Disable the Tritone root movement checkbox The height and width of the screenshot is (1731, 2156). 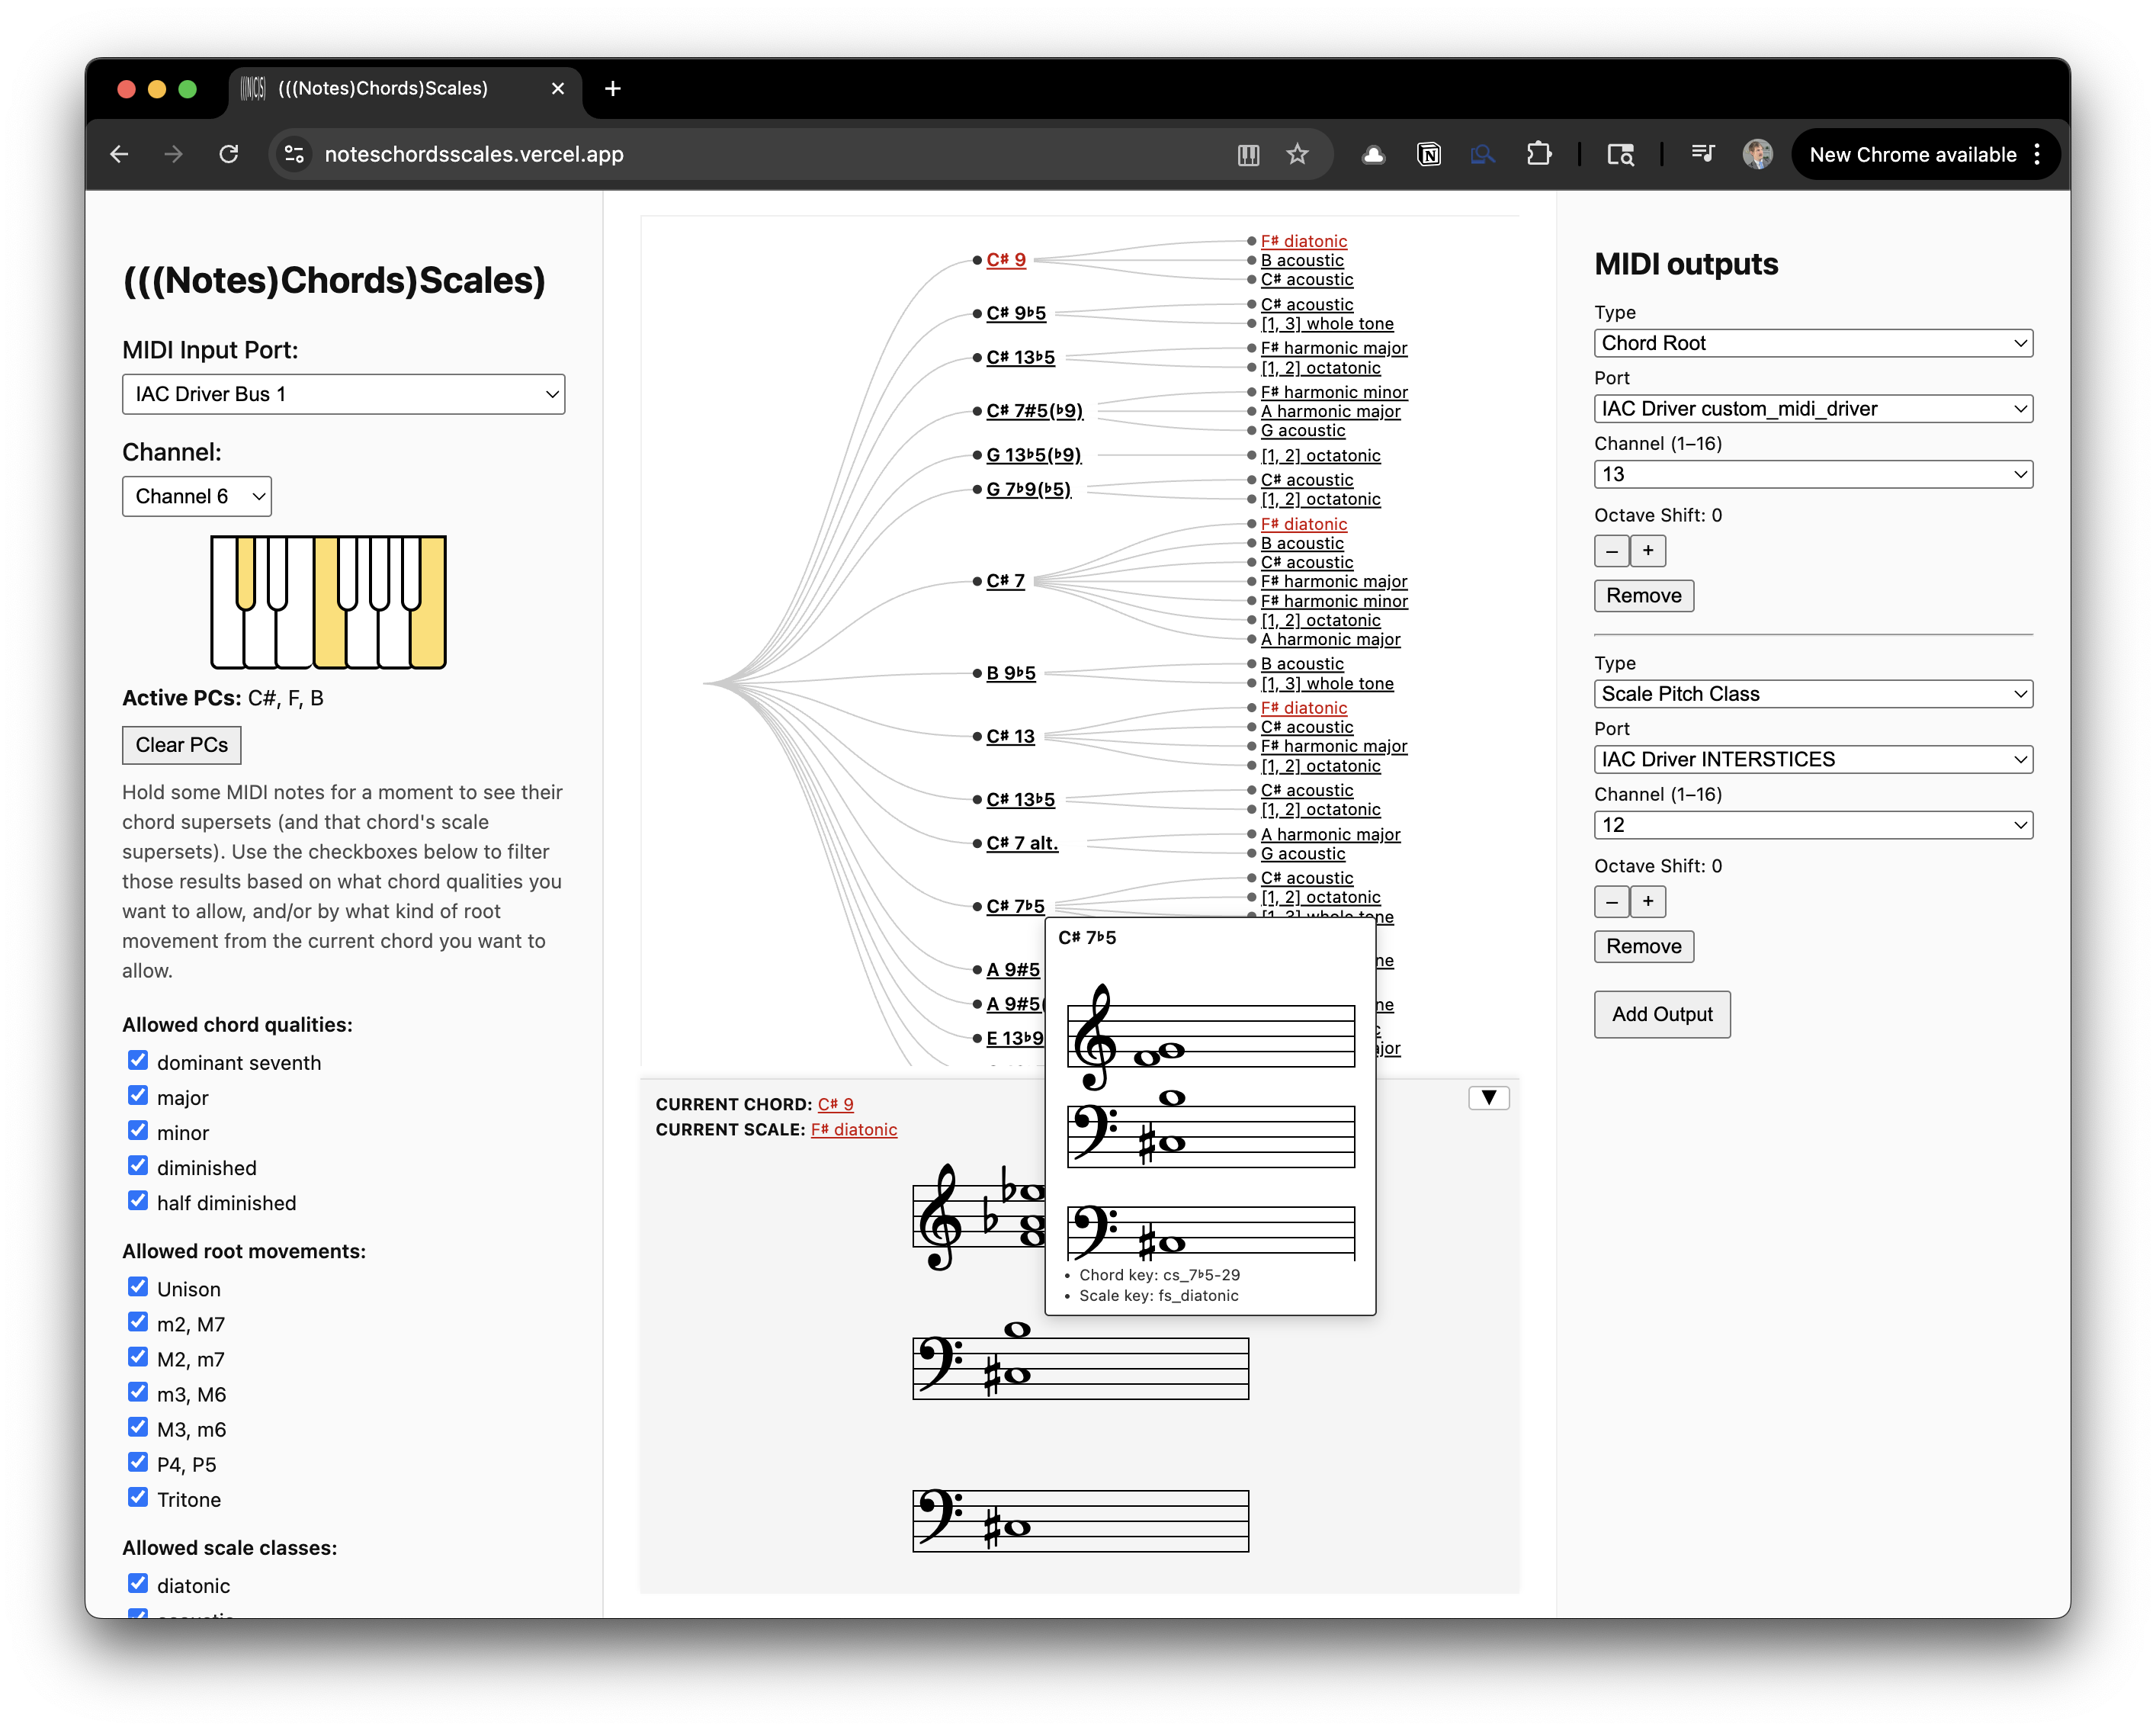138,1497
